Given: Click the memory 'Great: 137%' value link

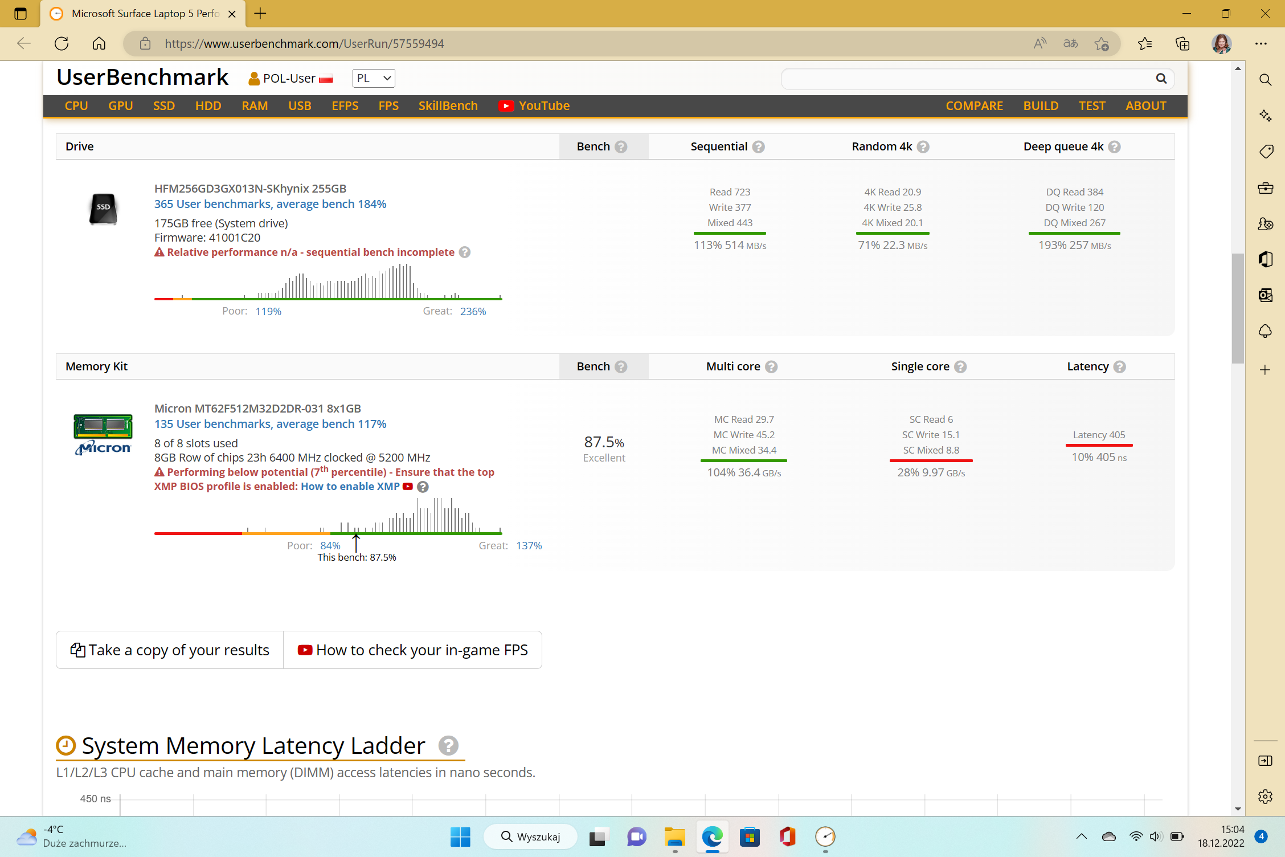Looking at the screenshot, I should click(x=529, y=546).
